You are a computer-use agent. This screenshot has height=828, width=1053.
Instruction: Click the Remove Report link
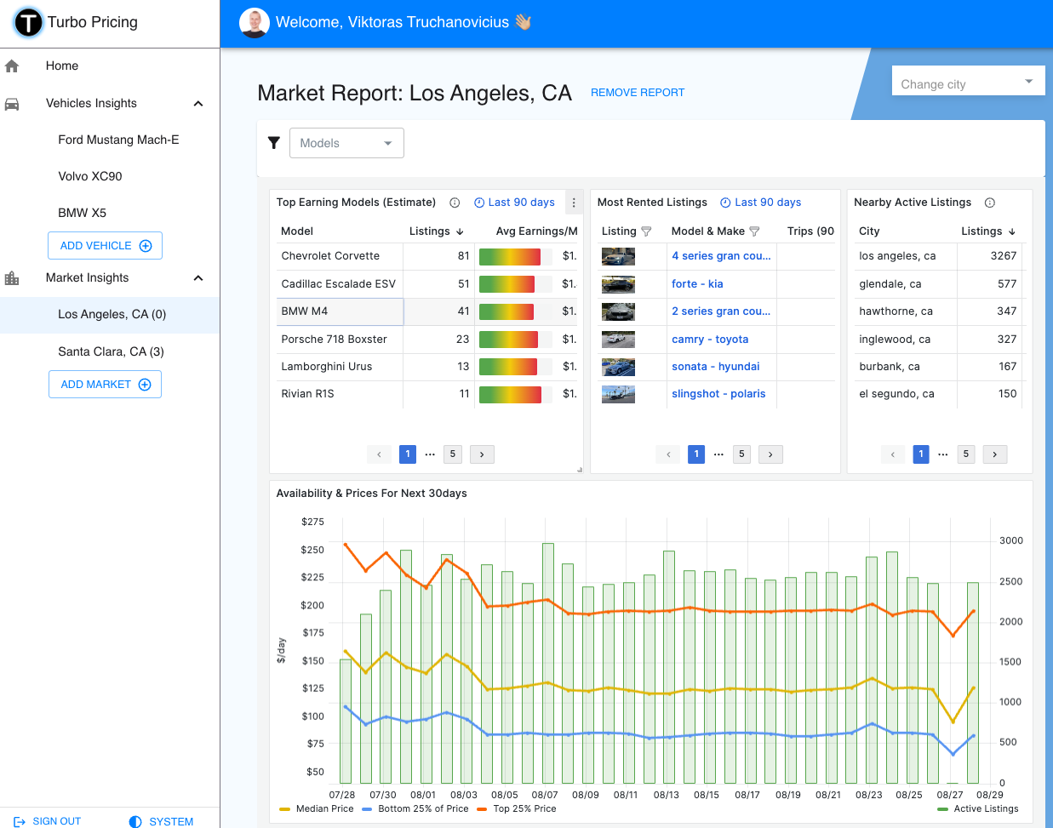pyautogui.click(x=637, y=93)
